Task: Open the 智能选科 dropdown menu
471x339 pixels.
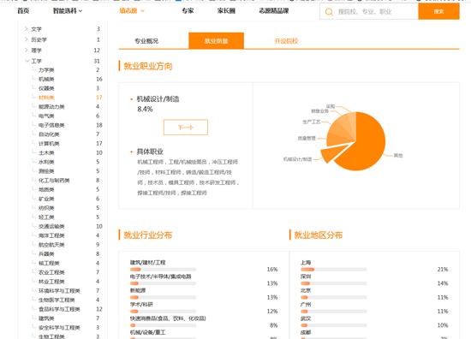Action: (68, 11)
